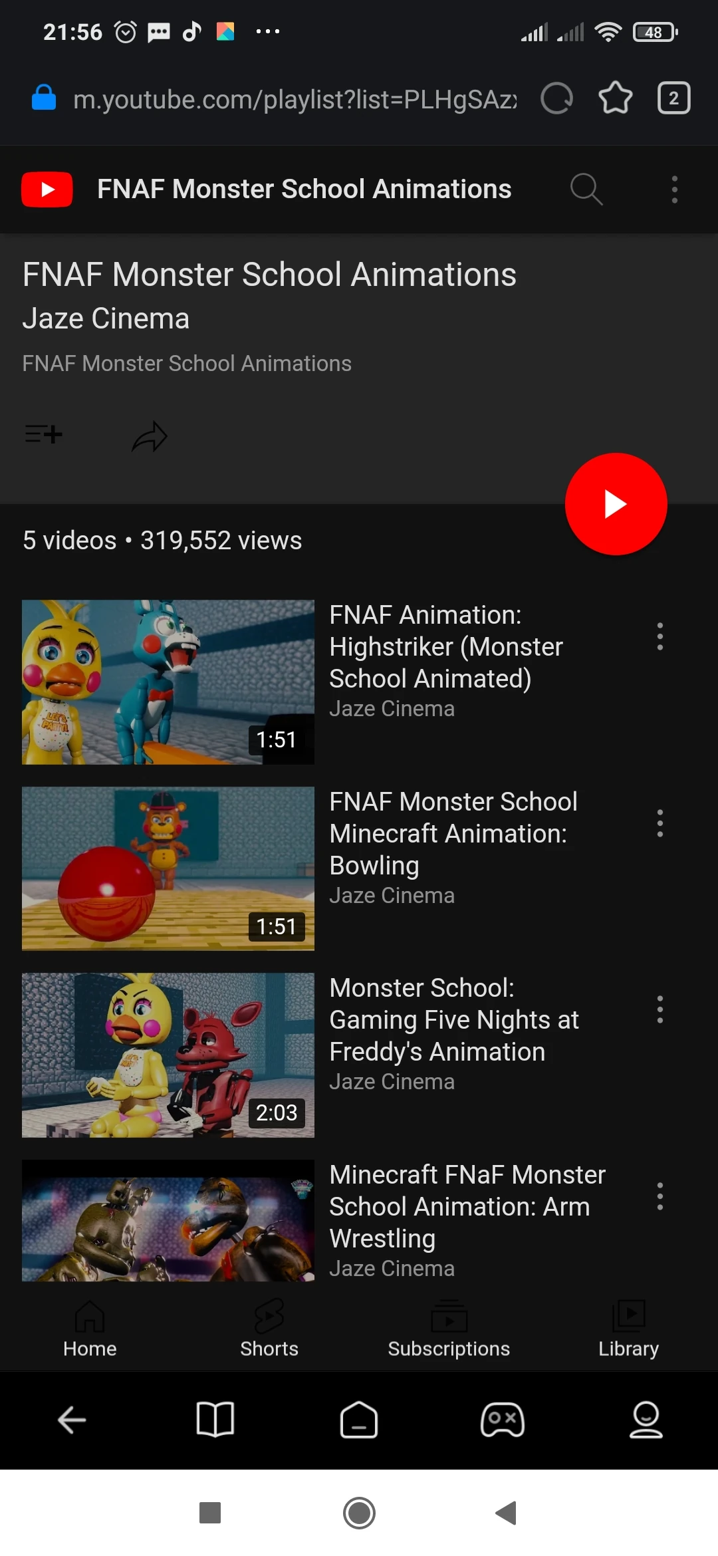Open options for Gaming Five Nights video
Image resolution: width=718 pixels, height=1556 pixels.
[659, 1009]
